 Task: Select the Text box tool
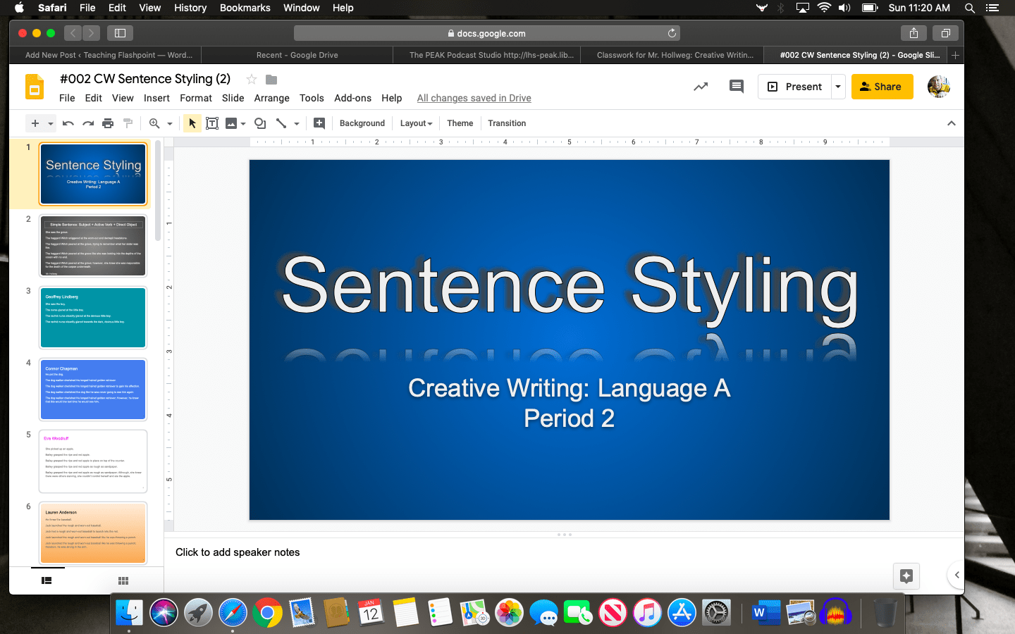[211, 123]
